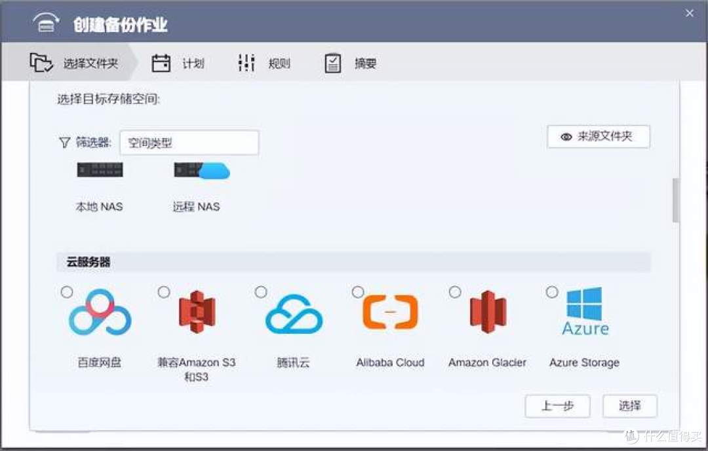708x451 pixels.
Task: Click the 选择 confirm button
Action: click(630, 406)
